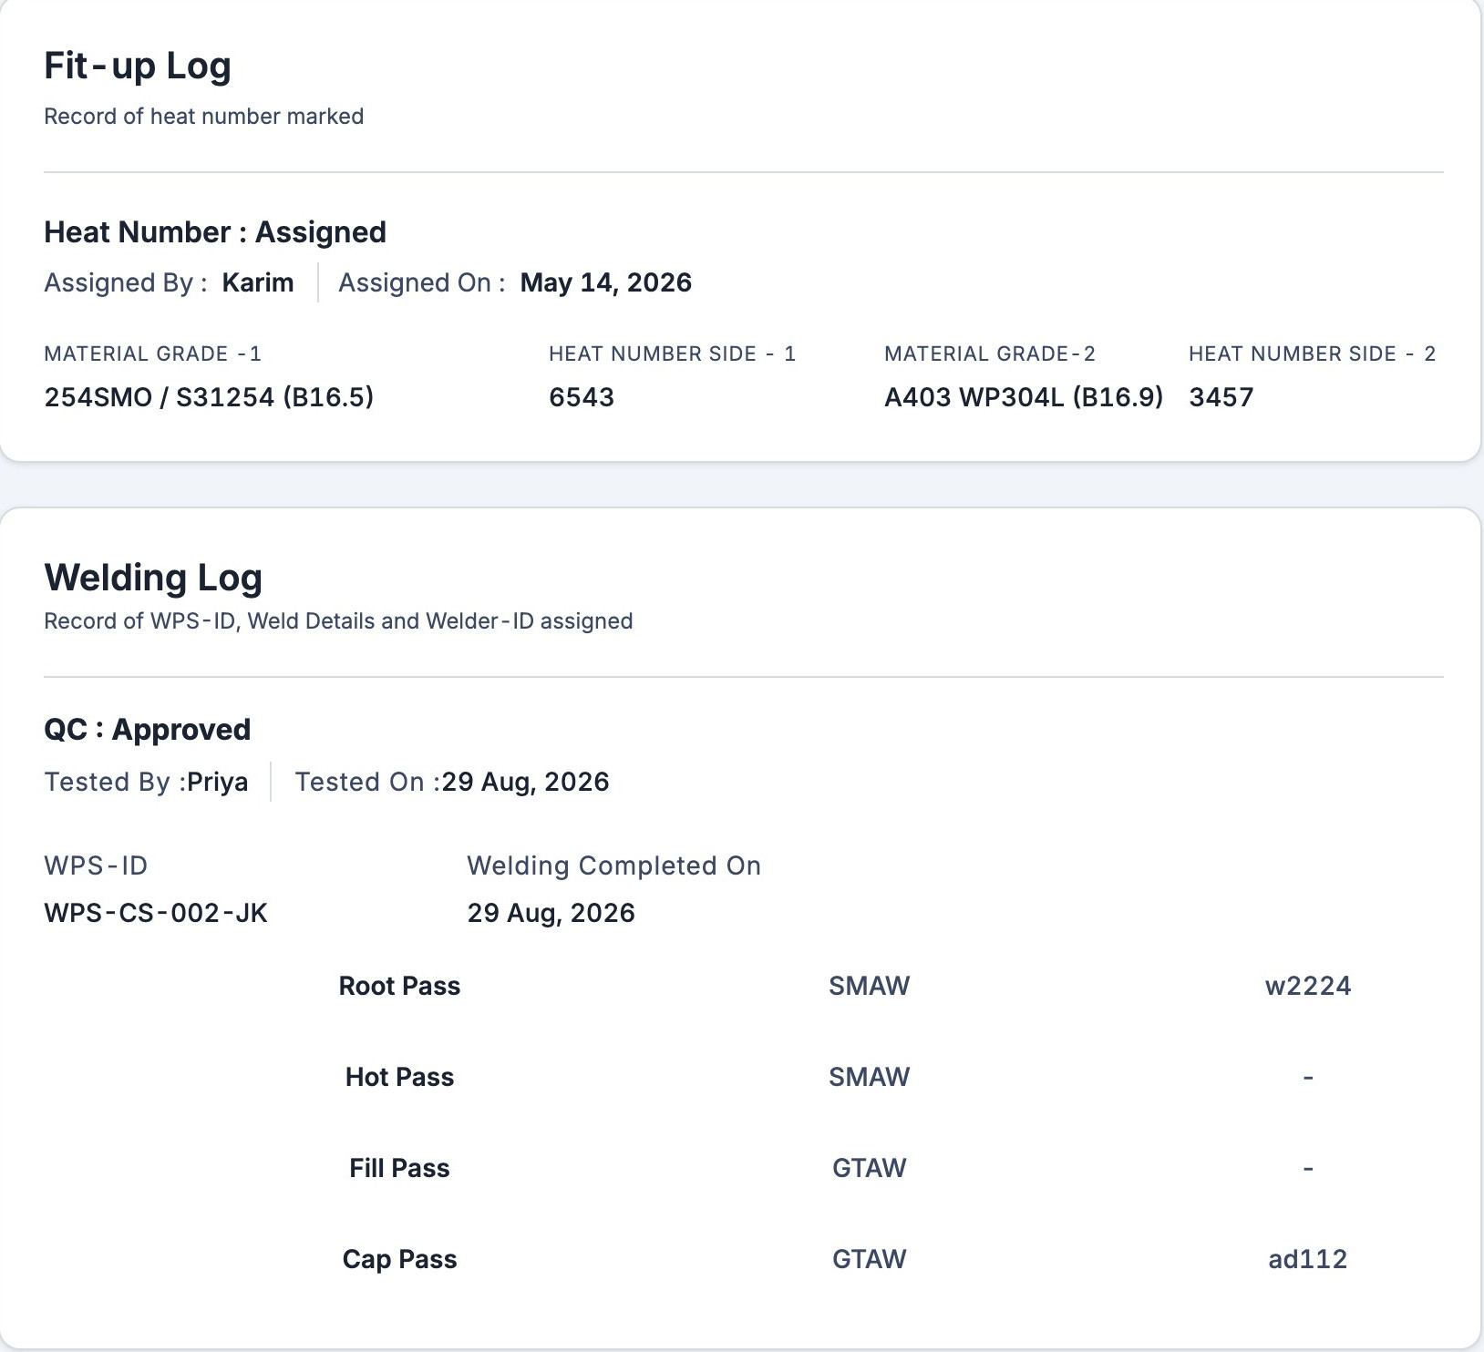Select the Hot Pass row label
The height and width of the screenshot is (1352, 1484).
point(399,1077)
